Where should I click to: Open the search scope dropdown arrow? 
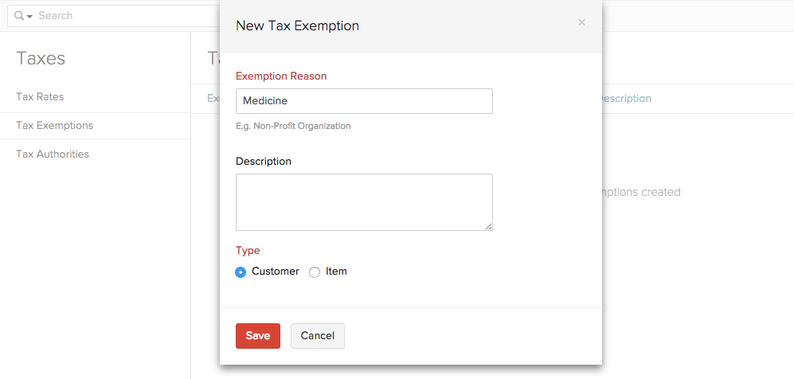point(29,17)
